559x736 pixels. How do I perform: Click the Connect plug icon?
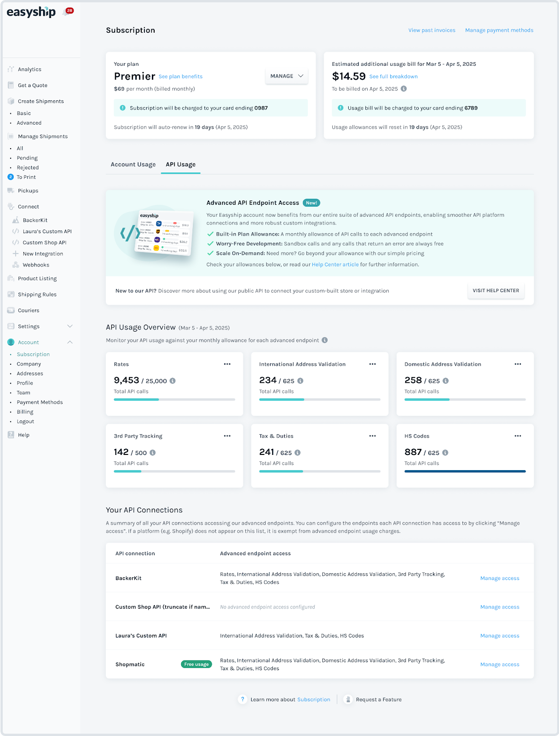(11, 207)
